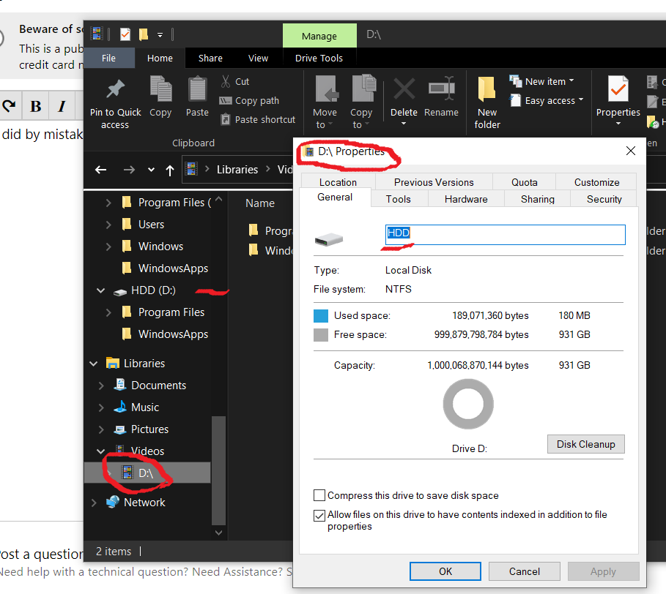666x594 pixels.
Task: Click the Music library note icon
Action: pyautogui.click(x=120, y=407)
